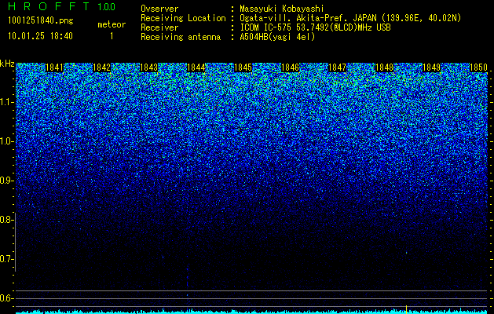
Task: Click the 1845 time marker
Action: point(243,68)
